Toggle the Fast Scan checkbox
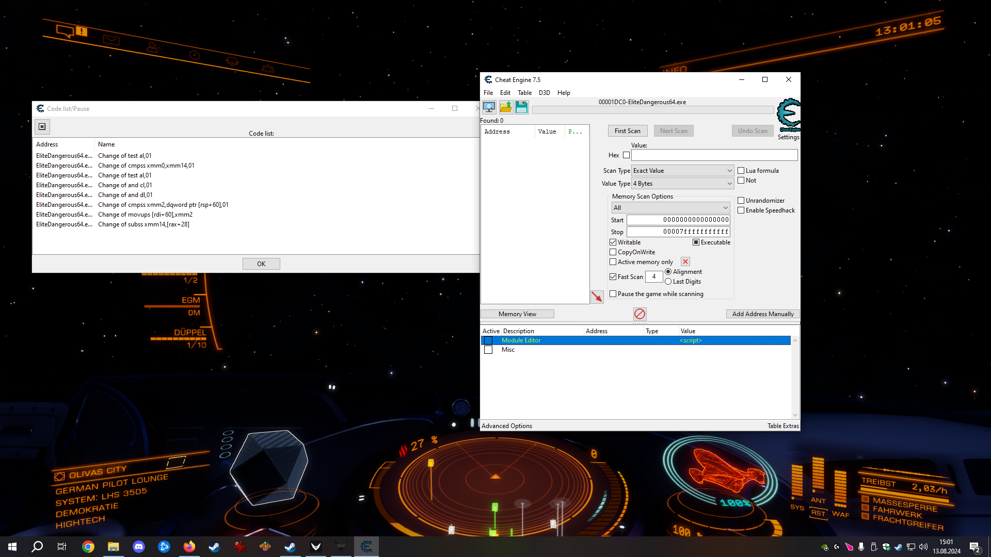 (613, 277)
